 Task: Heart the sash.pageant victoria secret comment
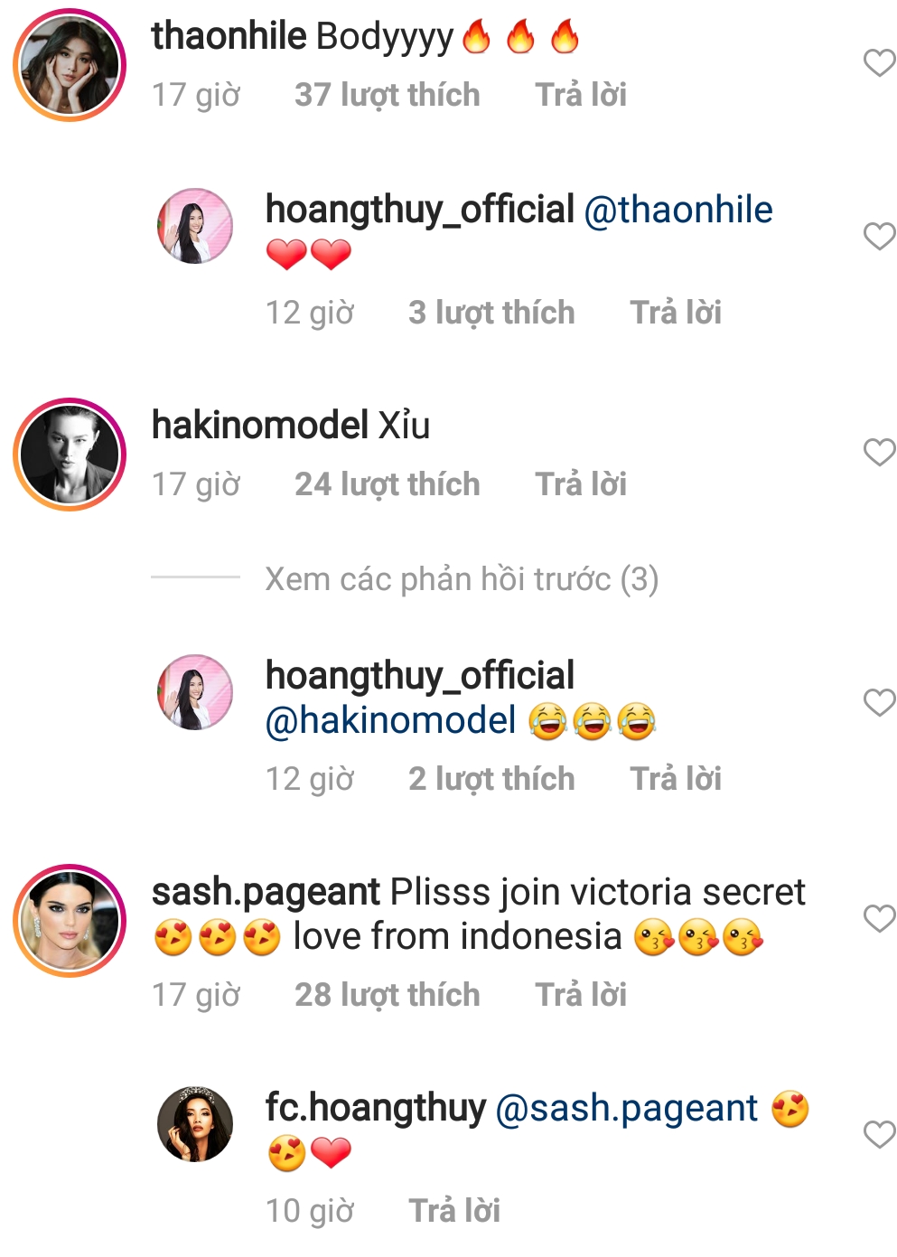click(x=879, y=918)
